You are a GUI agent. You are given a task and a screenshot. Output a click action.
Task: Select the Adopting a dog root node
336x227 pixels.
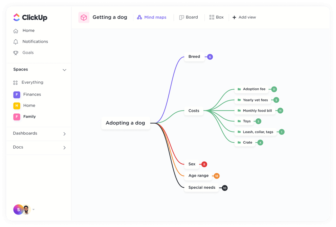[125, 123]
